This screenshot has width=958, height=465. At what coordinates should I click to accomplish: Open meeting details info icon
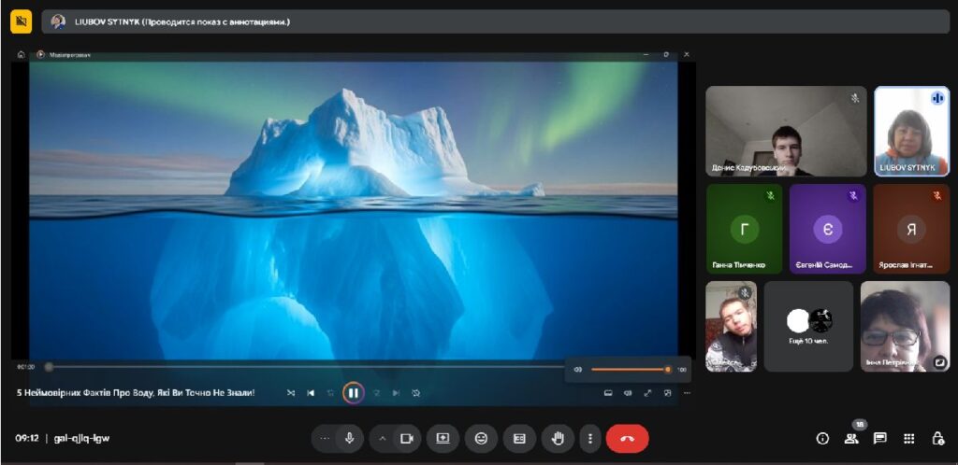coord(822,438)
